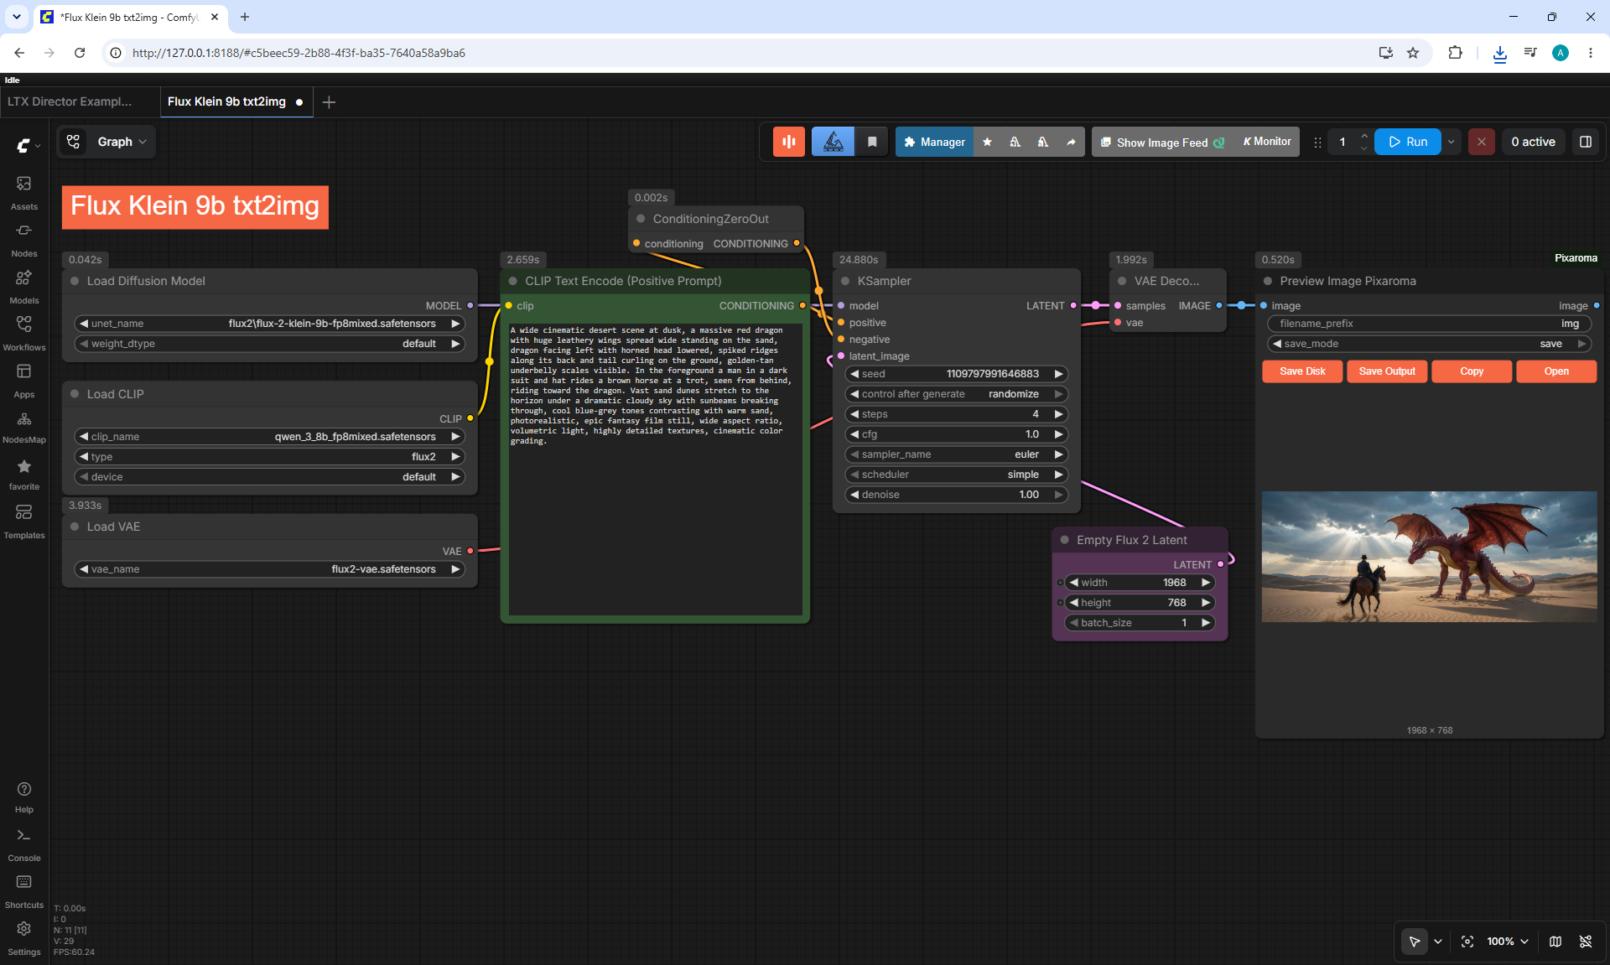This screenshot has height=965, width=1610.
Task: Expand the Run button options arrow
Action: [x=1451, y=142]
